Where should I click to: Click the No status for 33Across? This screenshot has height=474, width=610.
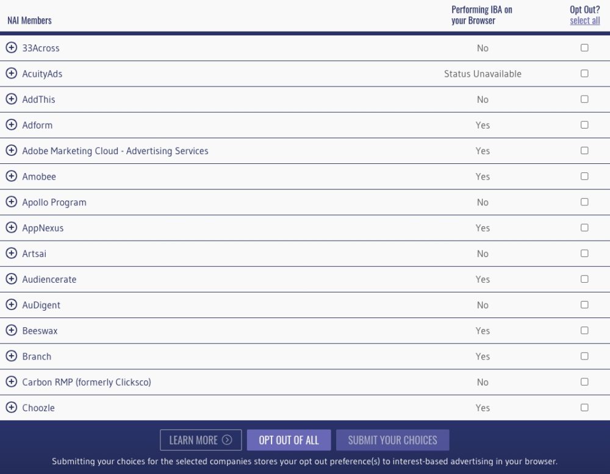coord(483,48)
